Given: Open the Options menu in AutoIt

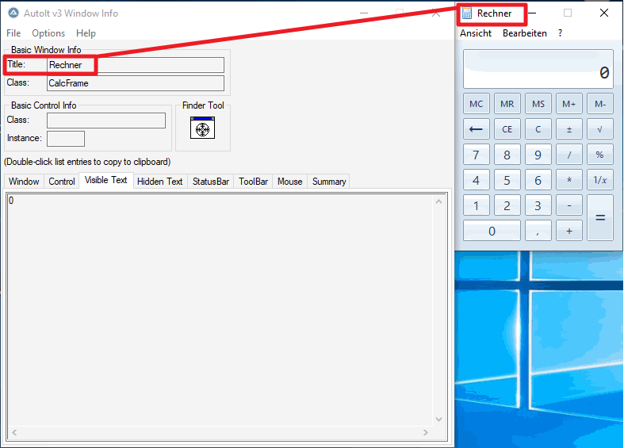Looking at the screenshot, I should [48, 33].
